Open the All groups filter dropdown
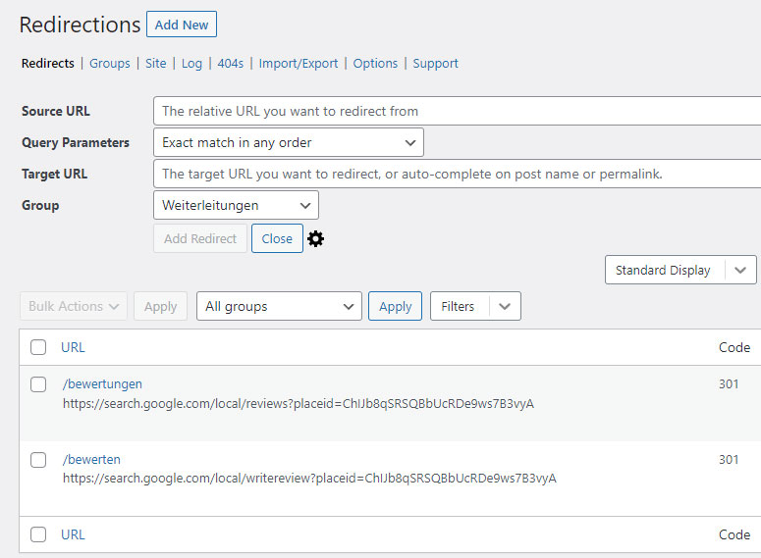Viewport: 761px width, 558px height. point(279,306)
